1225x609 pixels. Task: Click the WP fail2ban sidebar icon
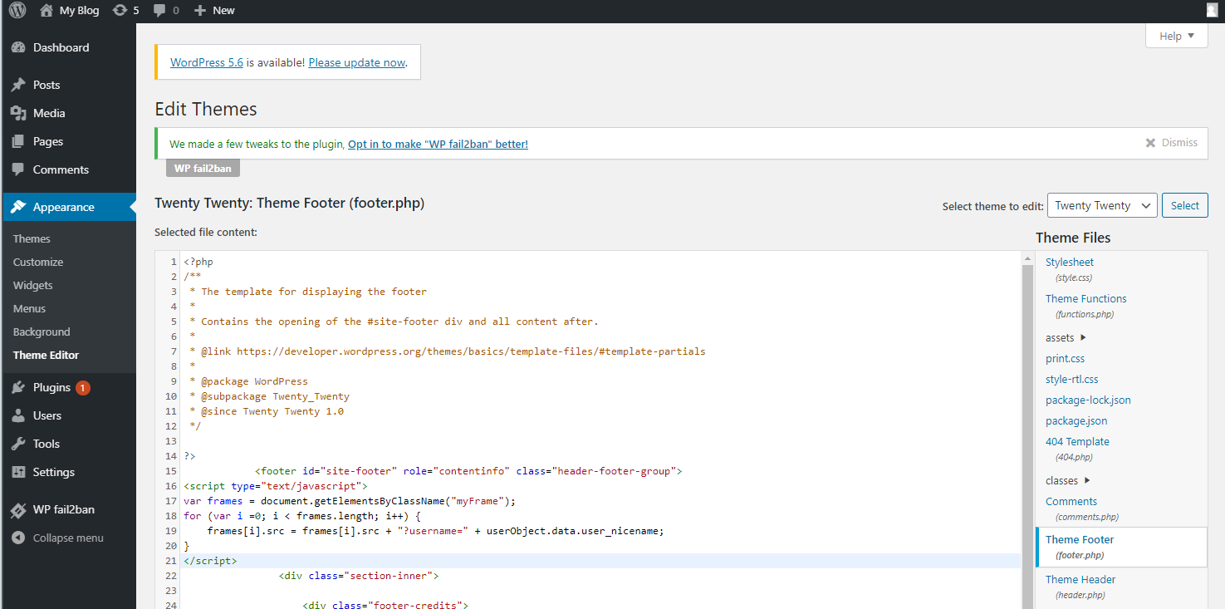18,509
